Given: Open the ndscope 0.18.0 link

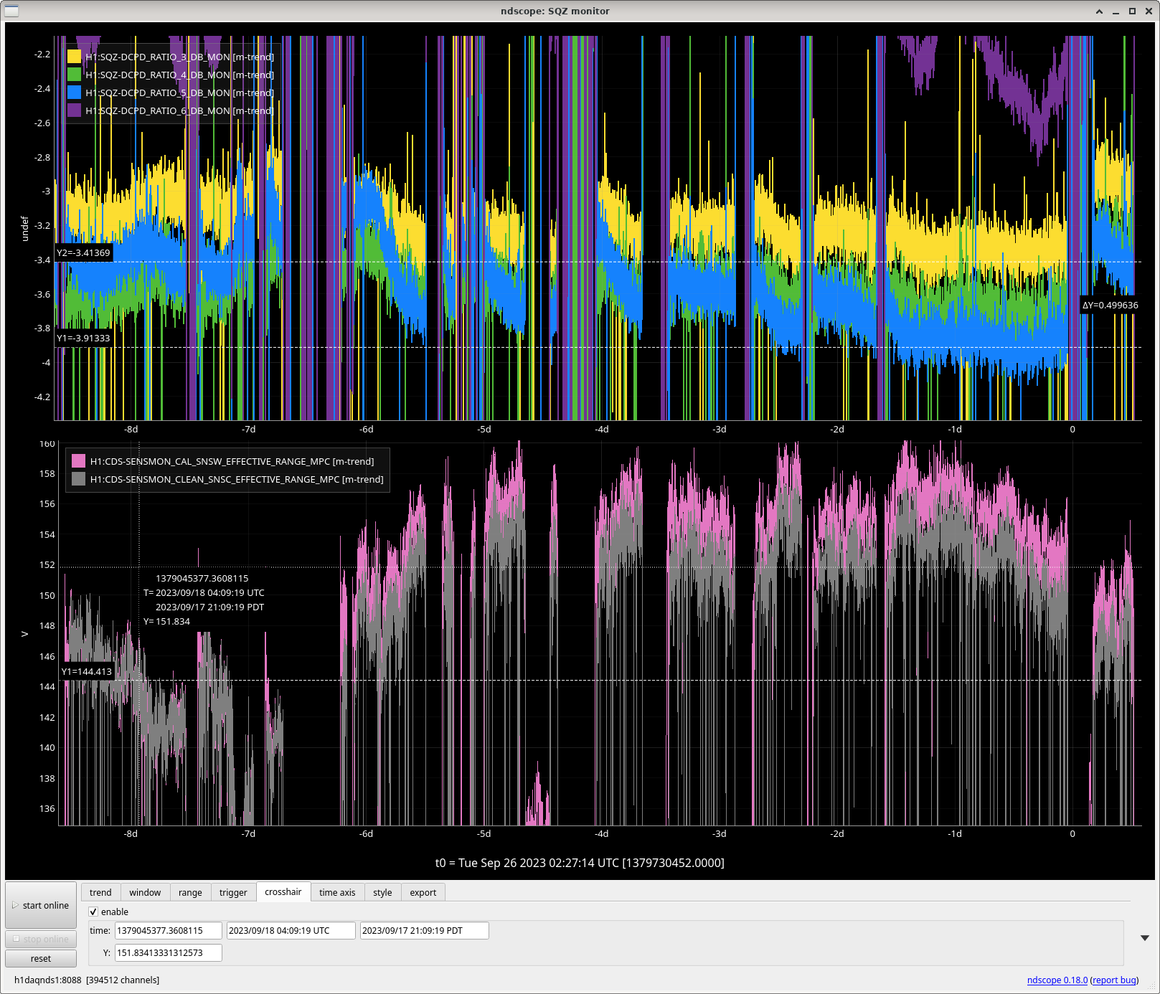Looking at the screenshot, I should [1057, 980].
